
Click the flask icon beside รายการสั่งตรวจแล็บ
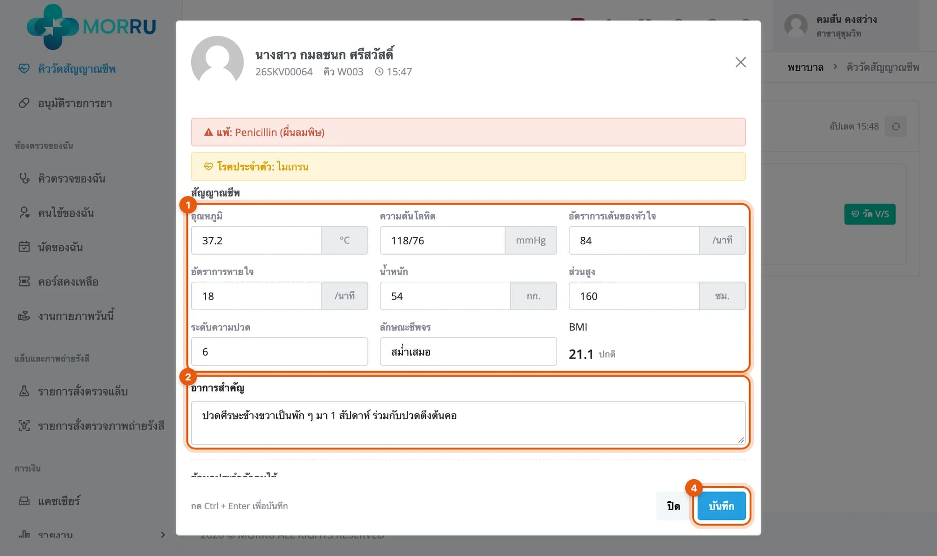point(24,391)
